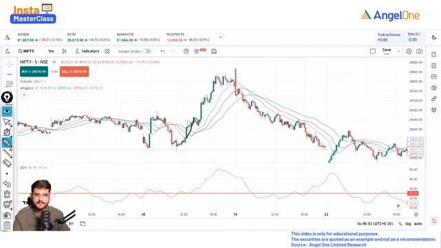Viewport: 441px width, 248px height.
Task: Click the Trading Balance value
Action: (382, 40)
